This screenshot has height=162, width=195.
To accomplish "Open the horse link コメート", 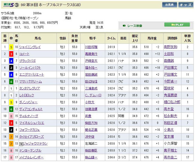I will click(x=24, y=54).
